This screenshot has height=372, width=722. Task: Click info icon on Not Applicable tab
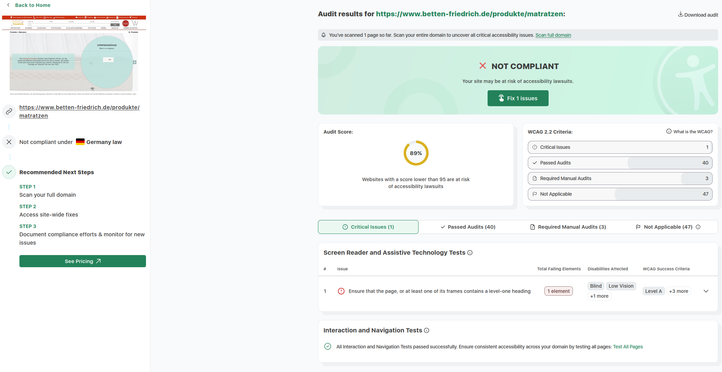(x=698, y=227)
